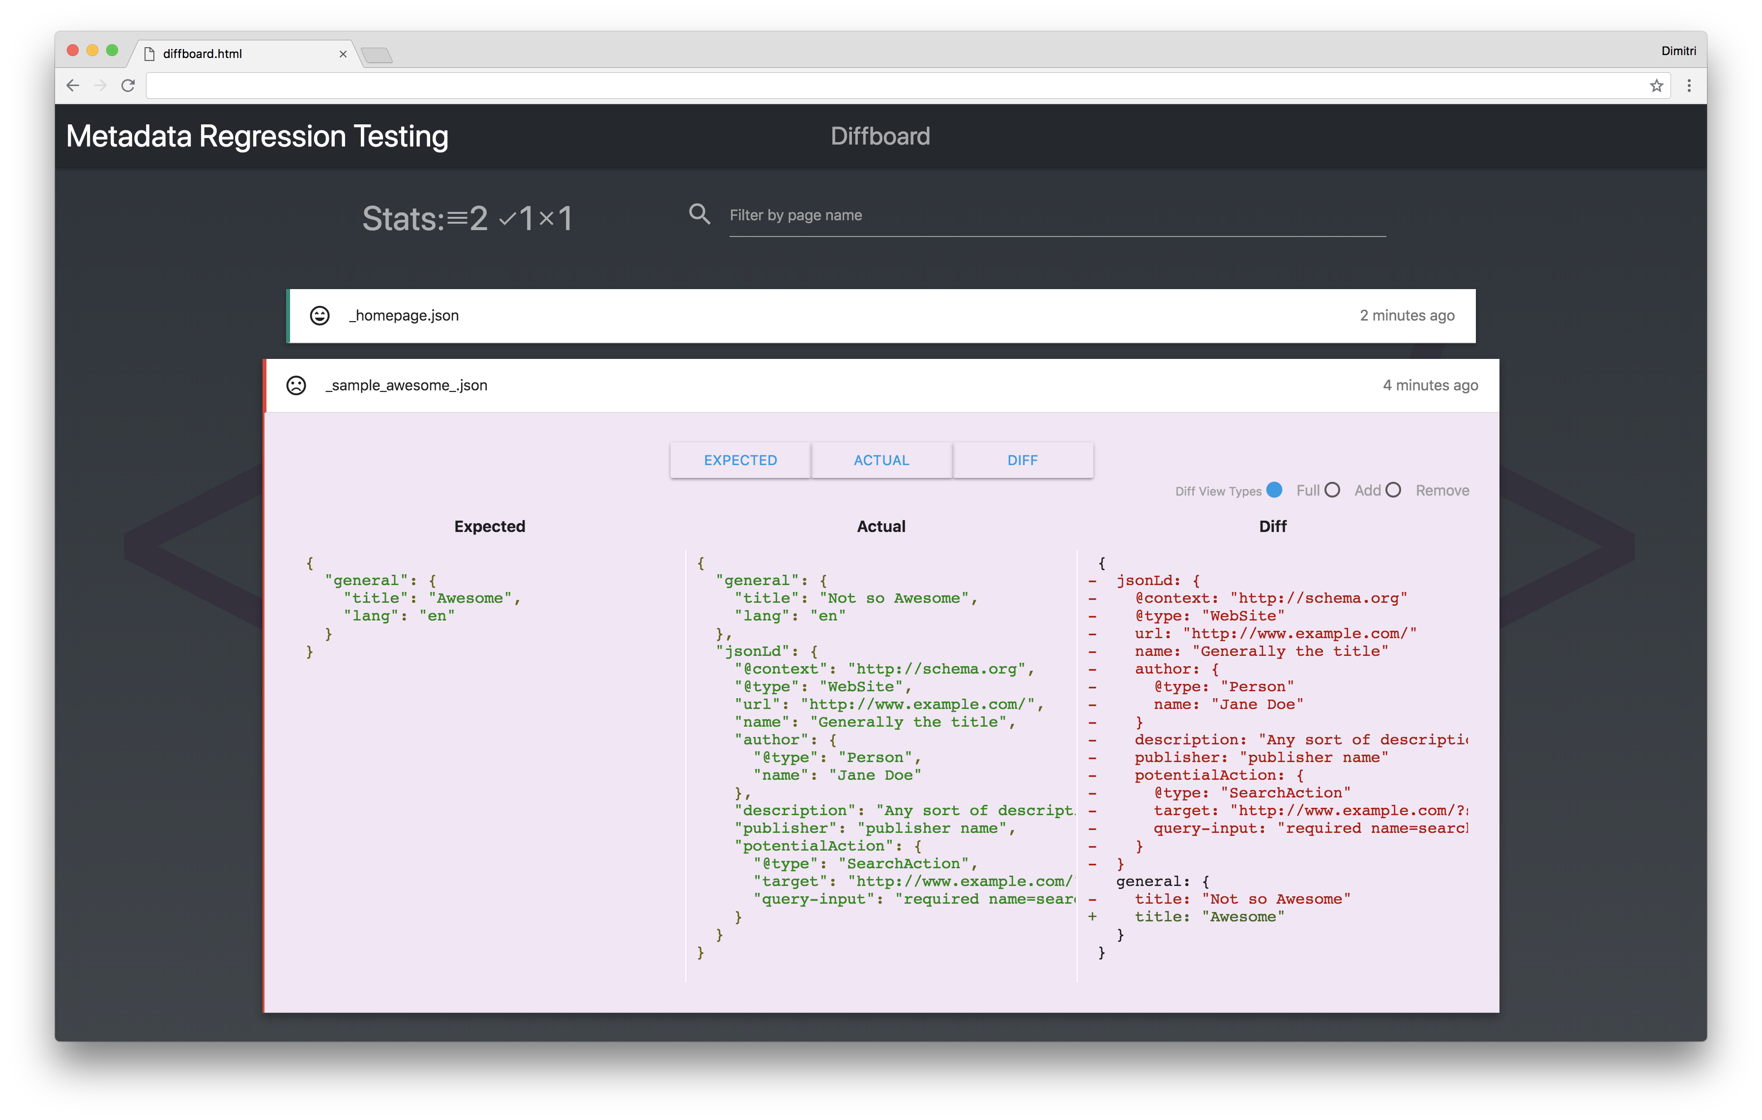Image resolution: width=1762 pixels, height=1120 pixels.
Task: Toggle the ACTUAL column button
Action: (x=881, y=460)
